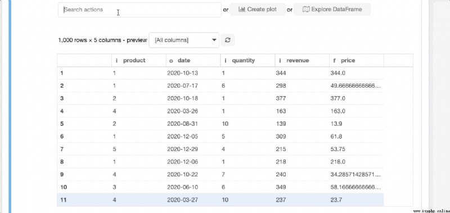Click the integer type icon of revenue column
This screenshot has width=450, height=213.
click(280, 61)
